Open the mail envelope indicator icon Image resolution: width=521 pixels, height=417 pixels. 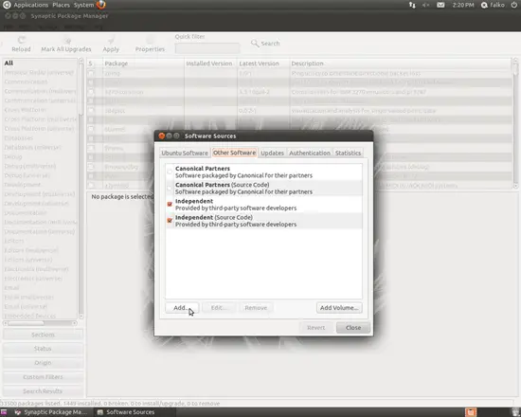440,5
